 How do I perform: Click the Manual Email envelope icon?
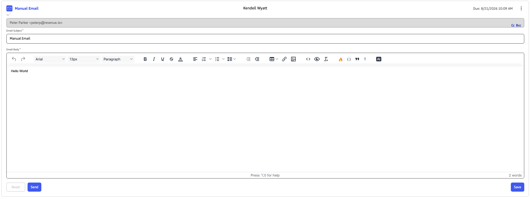click(x=9, y=8)
